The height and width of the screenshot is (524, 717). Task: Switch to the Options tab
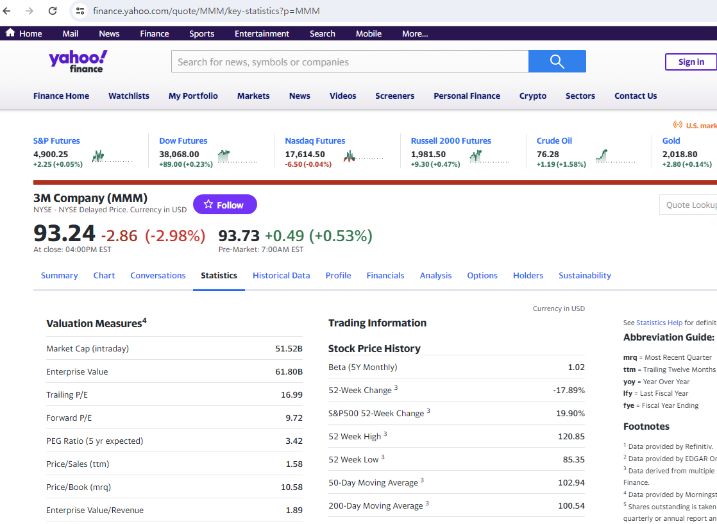pyautogui.click(x=482, y=275)
